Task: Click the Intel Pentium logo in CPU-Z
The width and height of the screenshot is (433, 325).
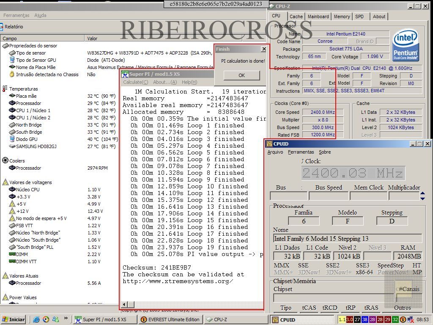Action: click(406, 45)
